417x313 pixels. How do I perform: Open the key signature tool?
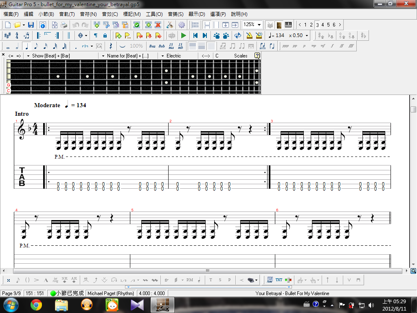[7, 35]
